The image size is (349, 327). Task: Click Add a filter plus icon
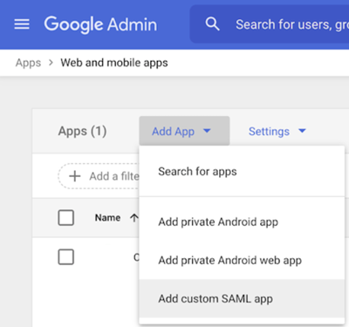pos(75,176)
